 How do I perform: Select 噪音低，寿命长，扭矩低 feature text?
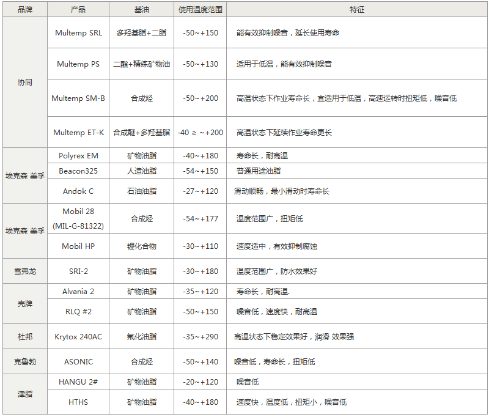point(274,361)
